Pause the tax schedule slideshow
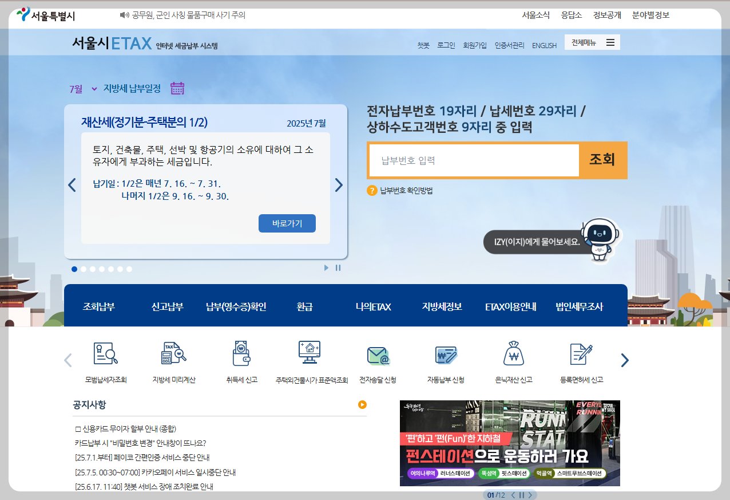Image resolution: width=730 pixels, height=500 pixels. [338, 267]
